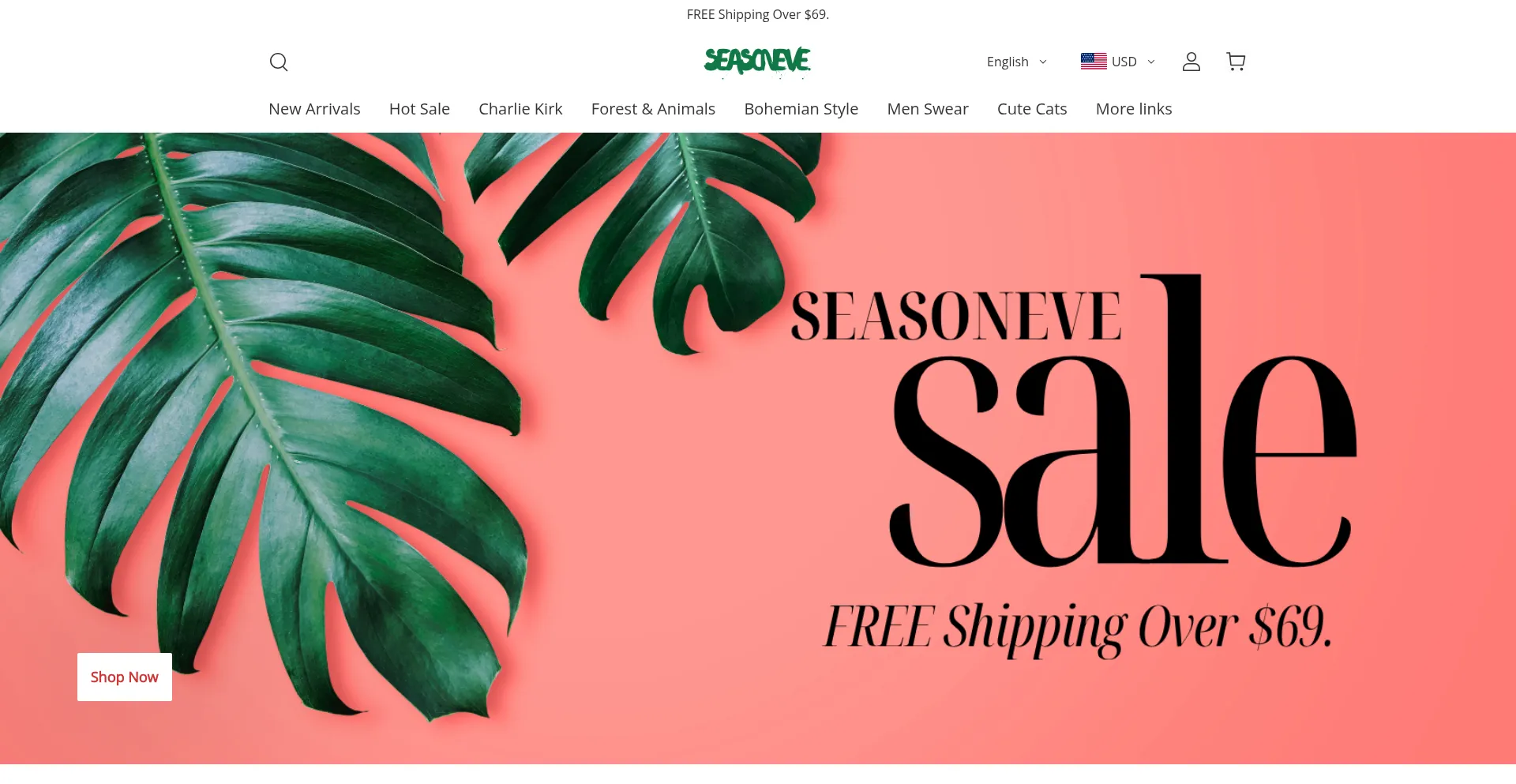
Task: Open the Cute Cats category
Action: 1032,109
